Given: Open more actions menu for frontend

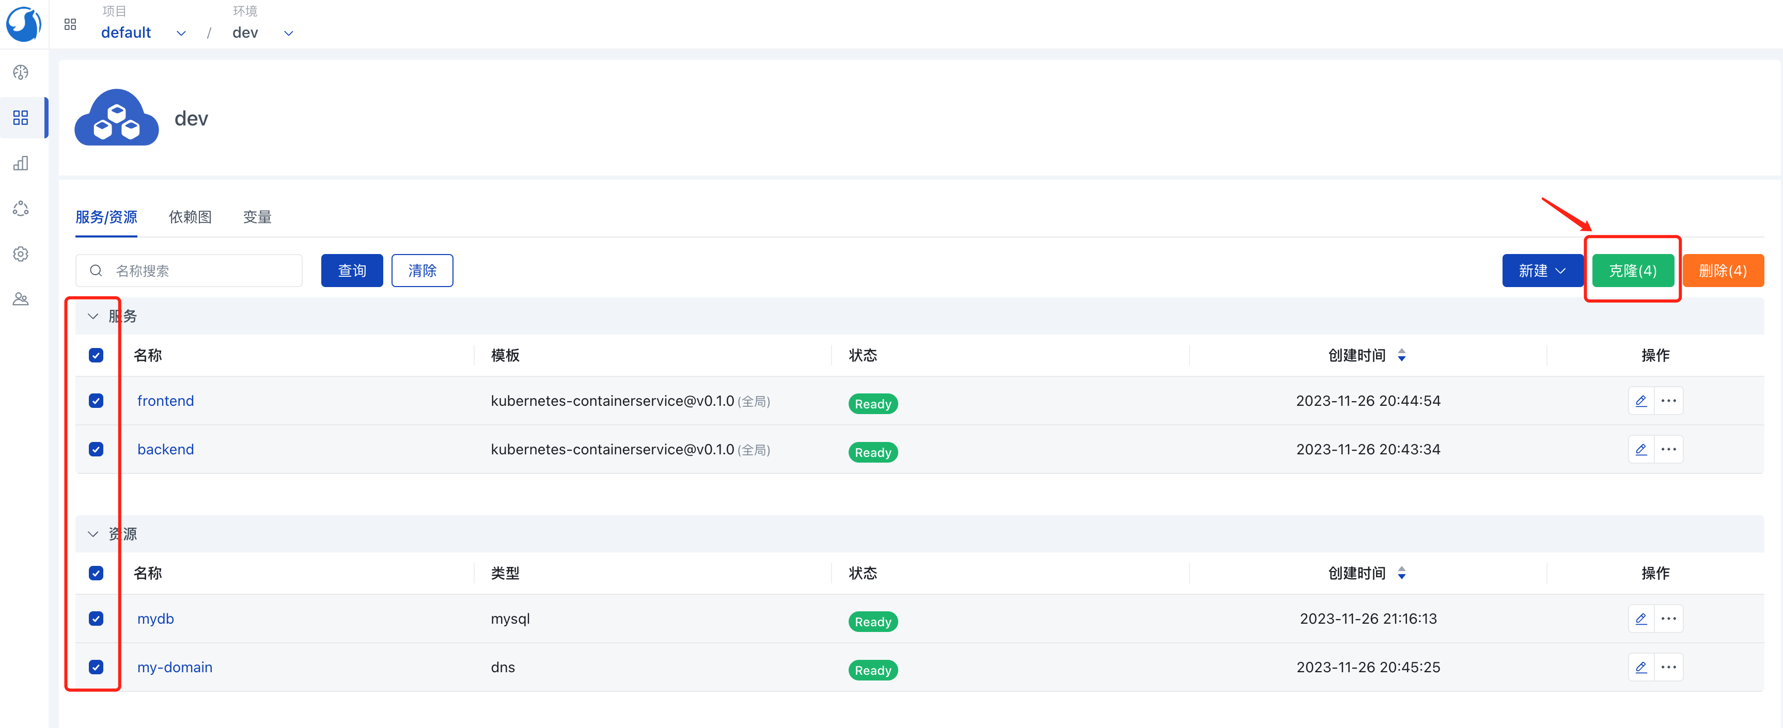Looking at the screenshot, I should [x=1668, y=401].
